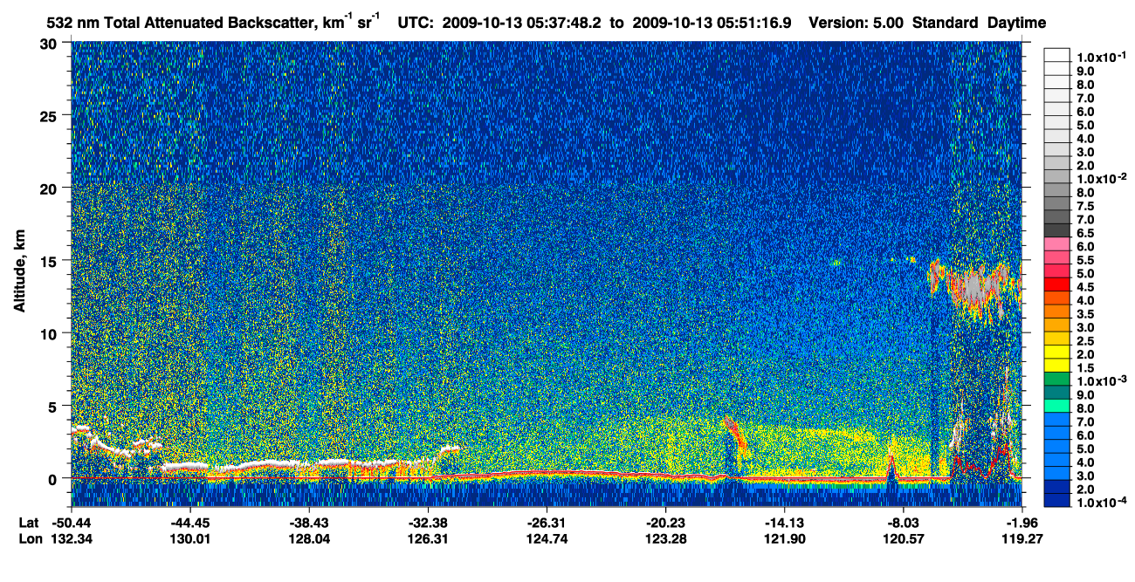Click the colorbar label "1.0x10-1"

pyautogui.click(x=1102, y=57)
